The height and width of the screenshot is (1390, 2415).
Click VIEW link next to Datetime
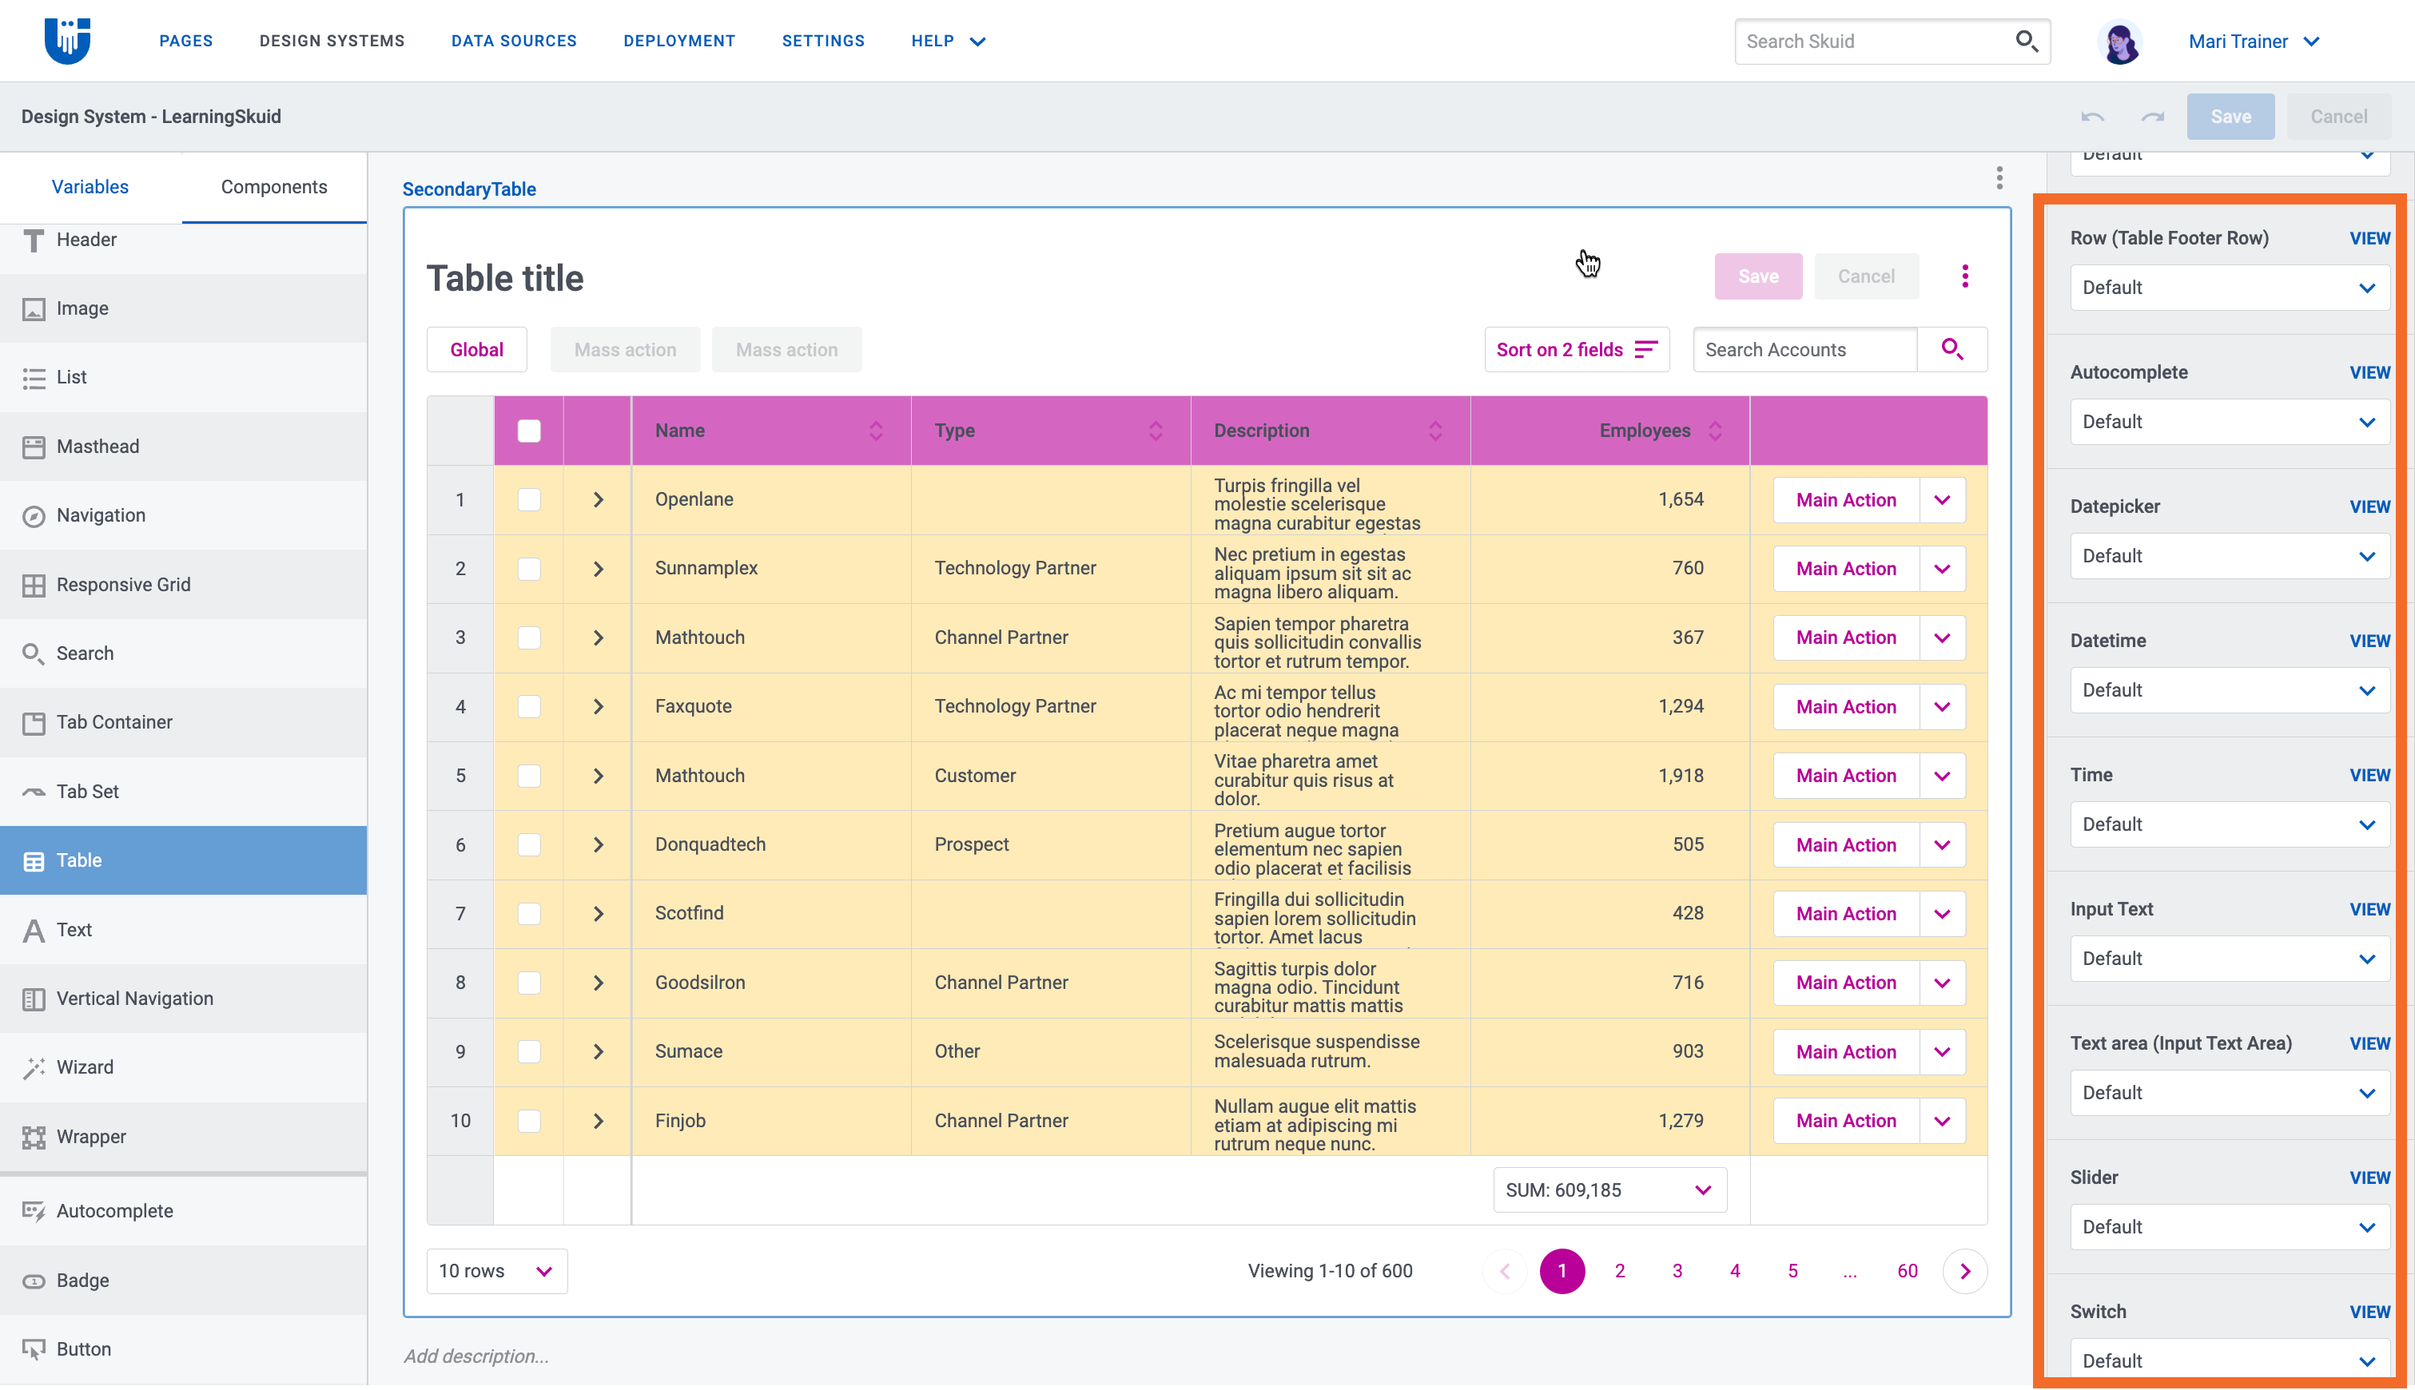click(x=2369, y=641)
